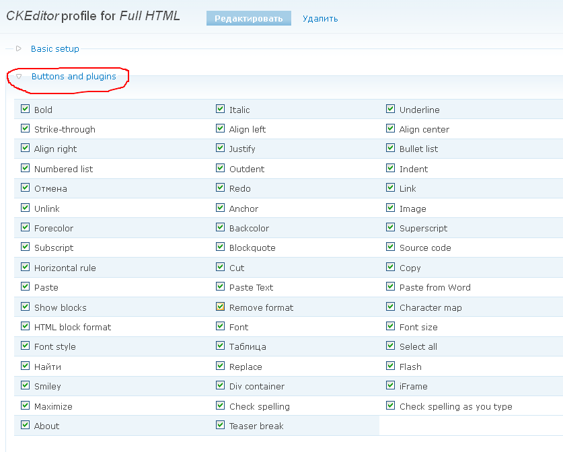Uncheck the Align center checkbox
This screenshot has width=563, height=452.
(x=390, y=128)
